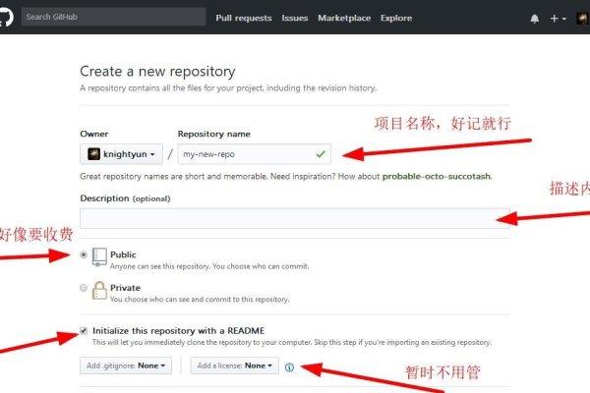Image resolution: width=590 pixels, height=393 pixels.
Task: Click the GitHub Octocat logo
Action: coord(6,18)
